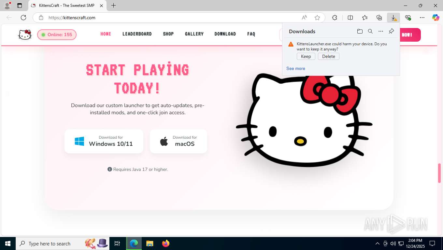Image resolution: width=443 pixels, height=250 pixels.
Task: Open downloads folder icon in Downloads panel
Action: [360, 31]
